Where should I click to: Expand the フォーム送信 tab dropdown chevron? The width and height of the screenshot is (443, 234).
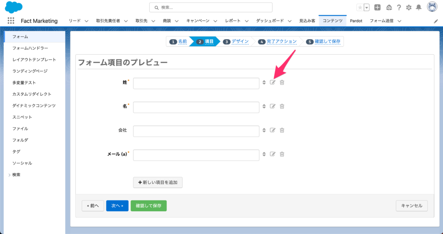click(399, 21)
